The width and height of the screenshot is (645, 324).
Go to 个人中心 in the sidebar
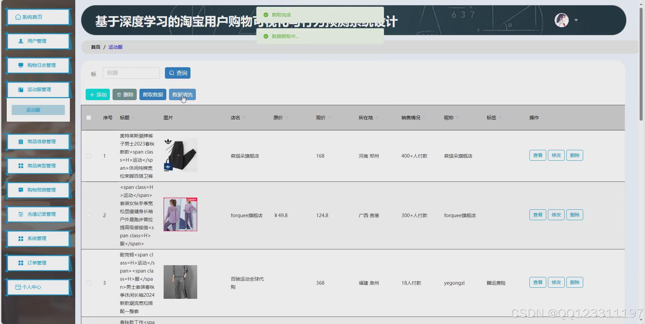pyautogui.click(x=38, y=287)
